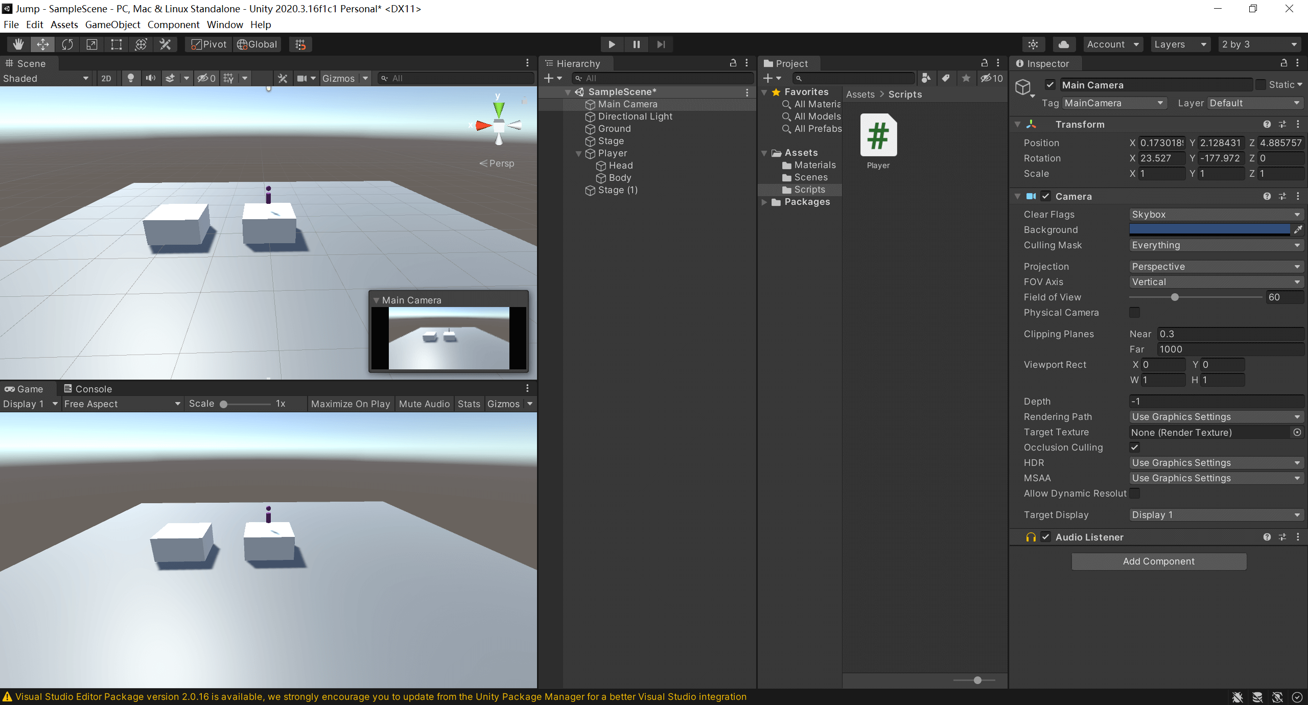Viewport: 1308px width, 705px height.
Task: Select the Rotate tool
Action: (x=67, y=44)
